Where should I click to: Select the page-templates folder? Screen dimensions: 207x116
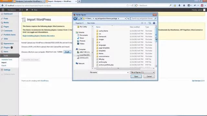click(x=104, y=48)
